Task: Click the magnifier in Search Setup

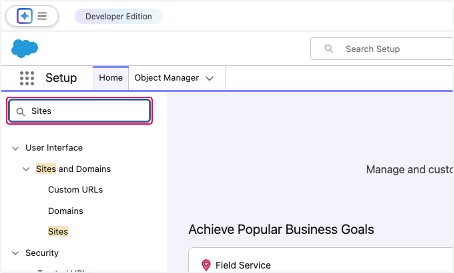Action: 329,49
